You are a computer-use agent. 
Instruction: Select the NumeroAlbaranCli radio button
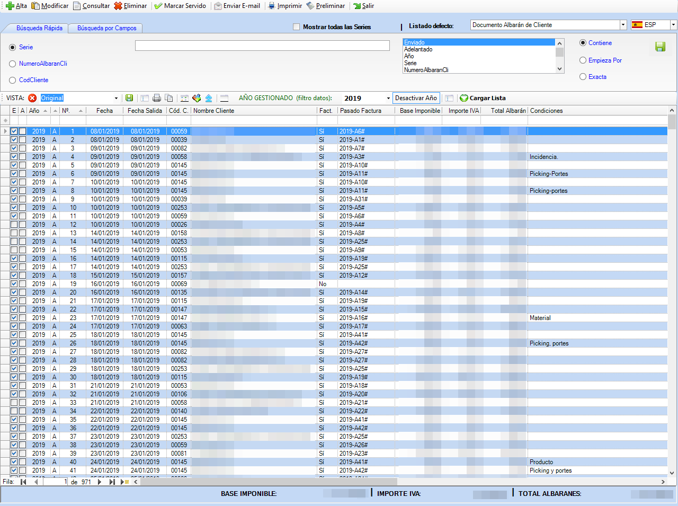click(13, 64)
